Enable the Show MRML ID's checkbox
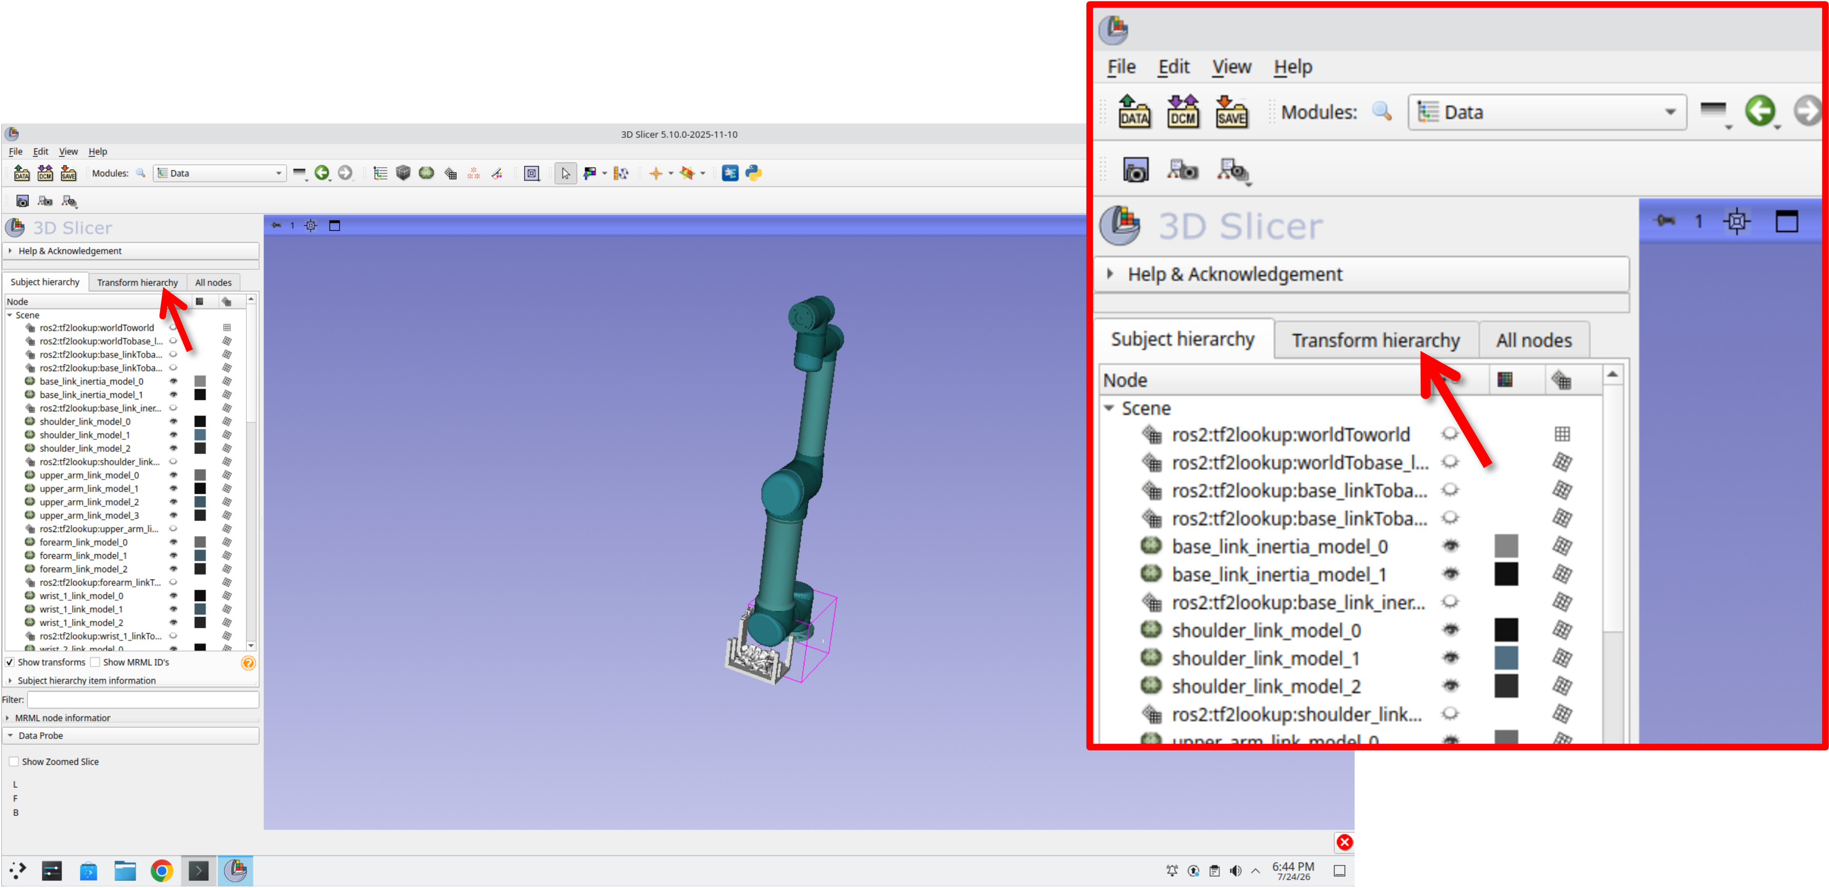 [95, 662]
